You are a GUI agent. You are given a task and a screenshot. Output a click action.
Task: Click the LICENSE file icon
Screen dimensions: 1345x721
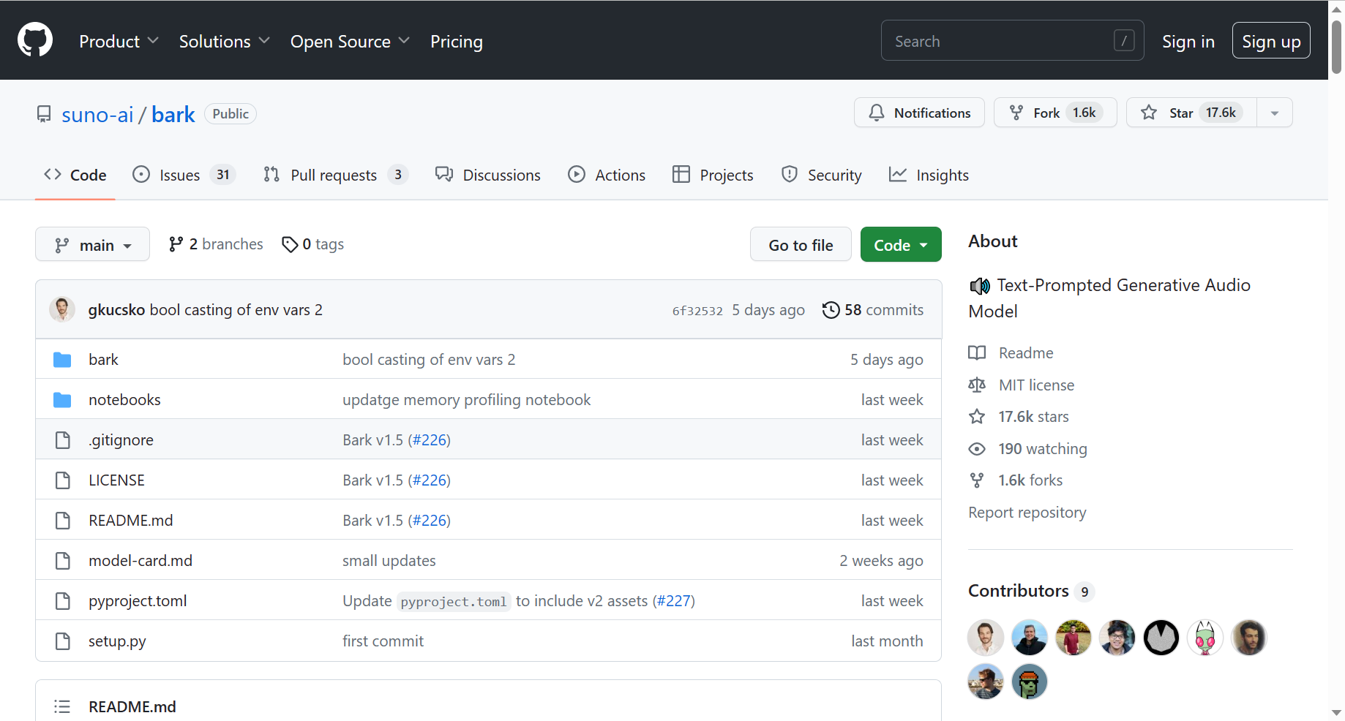(x=63, y=480)
